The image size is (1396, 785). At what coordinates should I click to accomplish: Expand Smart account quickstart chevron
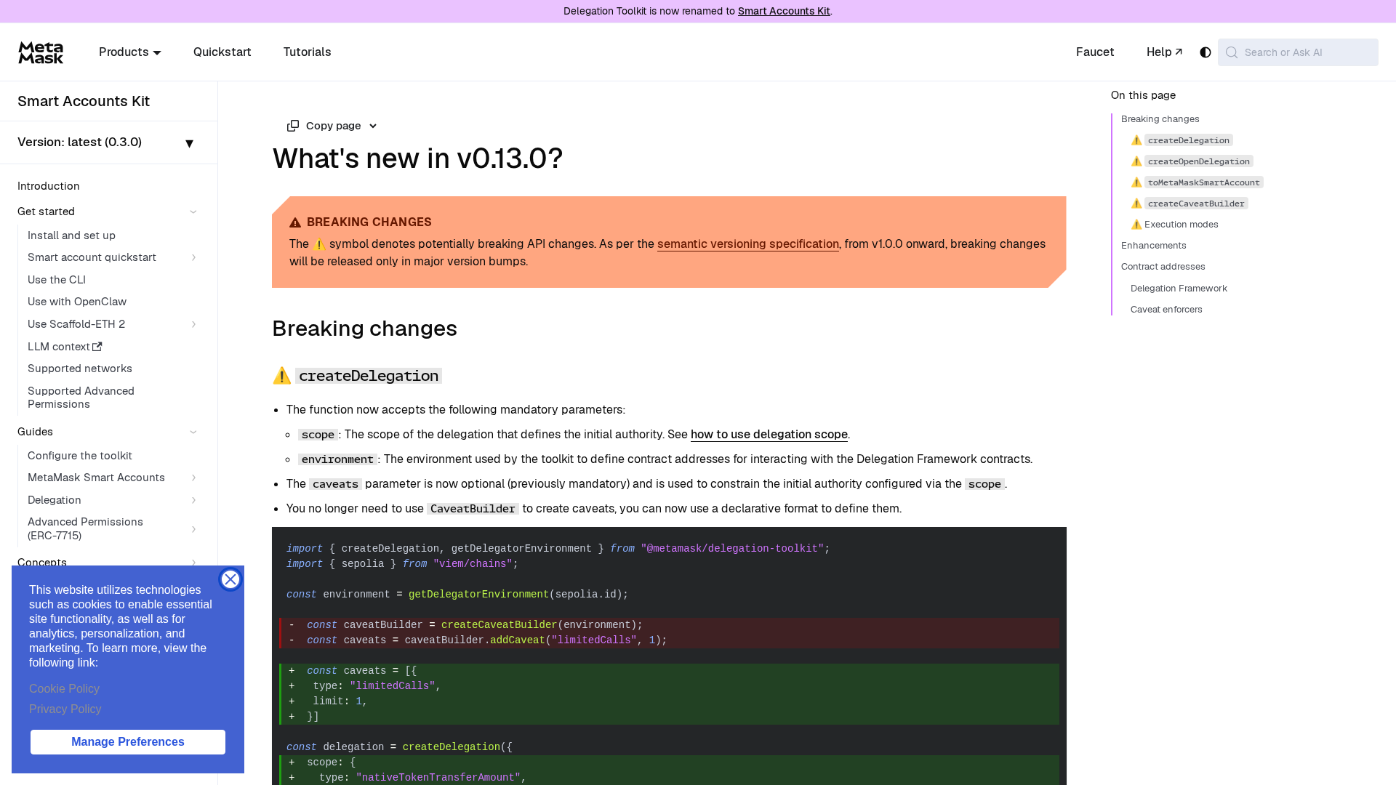click(193, 257)
